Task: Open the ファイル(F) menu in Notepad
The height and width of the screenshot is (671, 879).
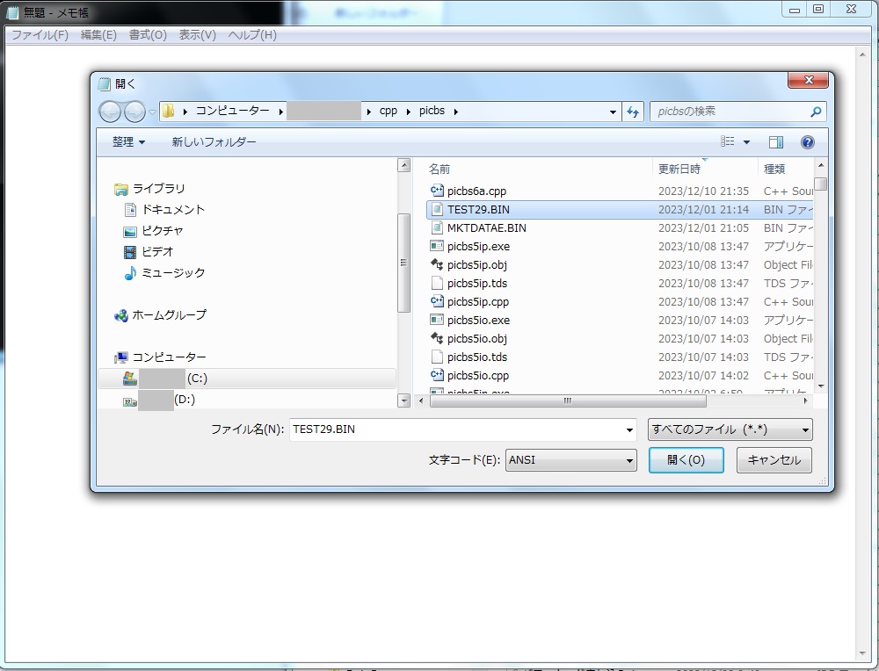Action: pyautogui.click(x=40, y=35)
